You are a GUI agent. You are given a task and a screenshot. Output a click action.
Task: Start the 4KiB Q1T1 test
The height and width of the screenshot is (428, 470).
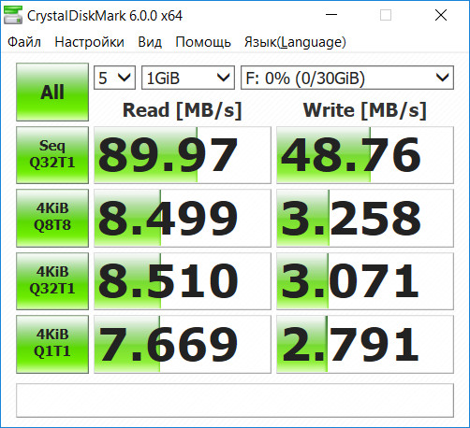pos(52,344)
